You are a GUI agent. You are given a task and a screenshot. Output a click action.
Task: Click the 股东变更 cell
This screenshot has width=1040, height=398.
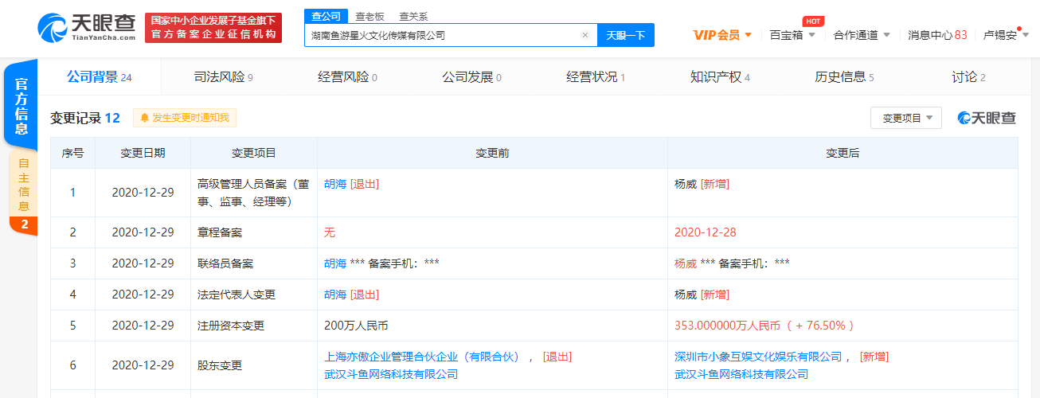(x=254, y=365)
